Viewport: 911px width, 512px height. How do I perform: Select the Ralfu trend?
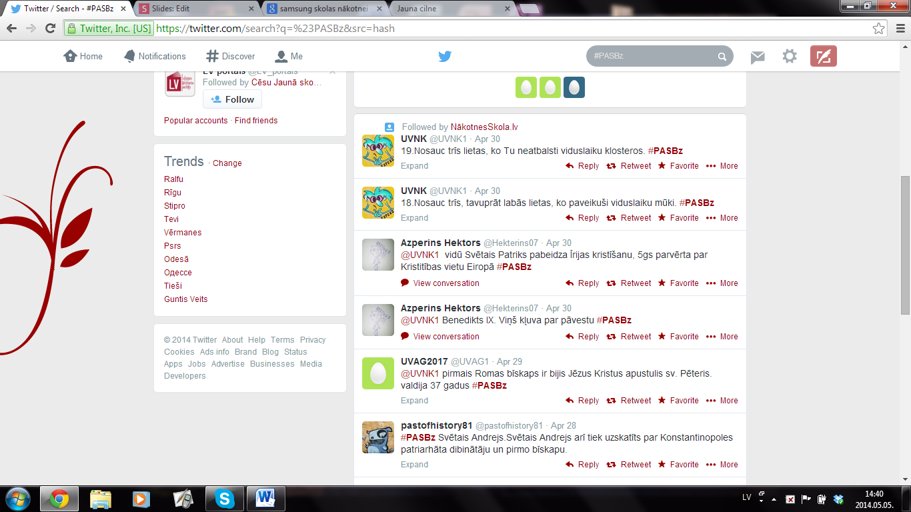click(173, 179)
